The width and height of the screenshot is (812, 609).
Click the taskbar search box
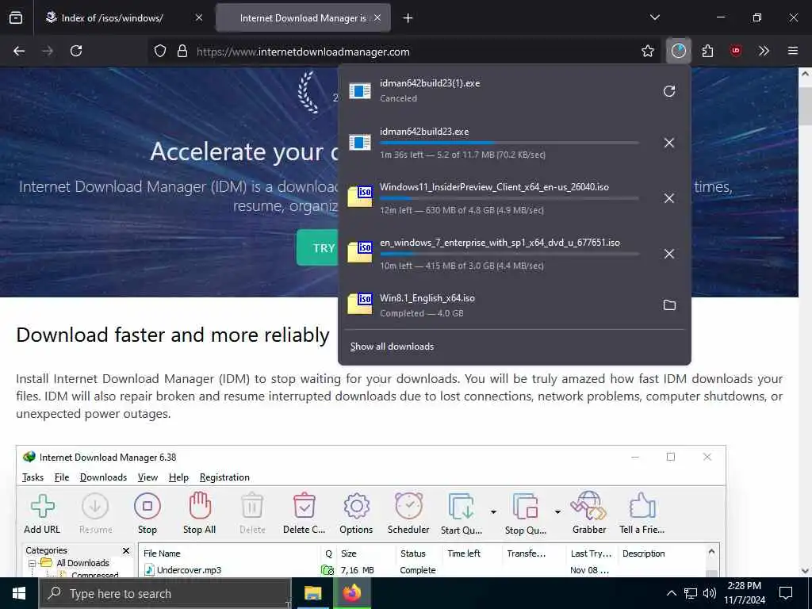[165, 593]
